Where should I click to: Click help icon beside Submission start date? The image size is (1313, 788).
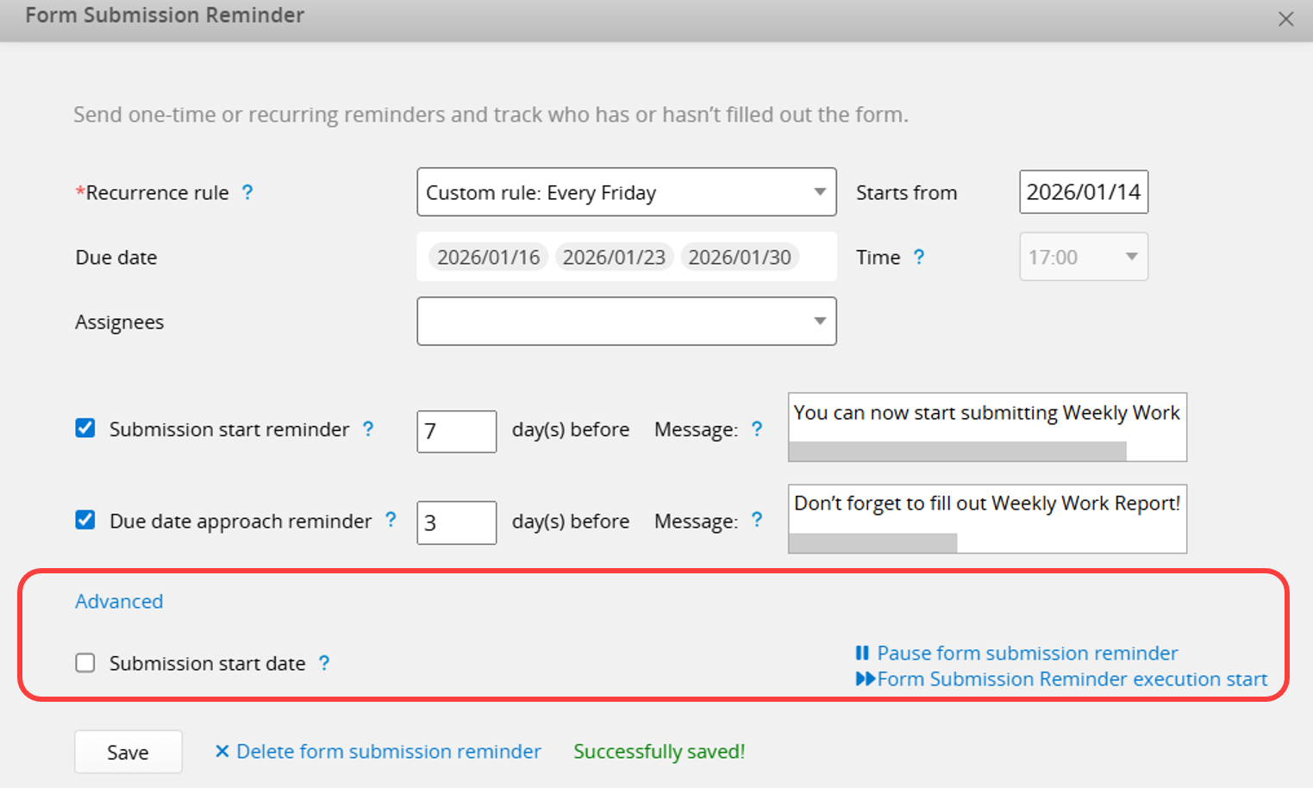(x=324, y=663)
